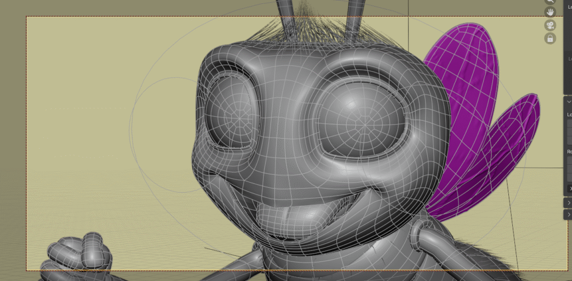
Task: Toggle lock camera to view padlock
Action: point(550,39)
